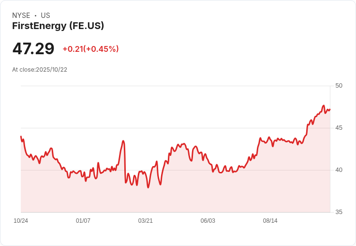The height and width of the screenshot is (246, 356).
Task: Select the 06/03 date on the x-axis
Action: (x=208, y=221)
